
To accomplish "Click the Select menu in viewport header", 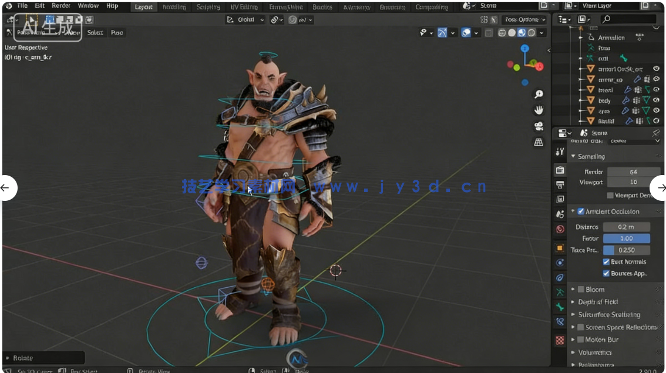I will (95, 33).
